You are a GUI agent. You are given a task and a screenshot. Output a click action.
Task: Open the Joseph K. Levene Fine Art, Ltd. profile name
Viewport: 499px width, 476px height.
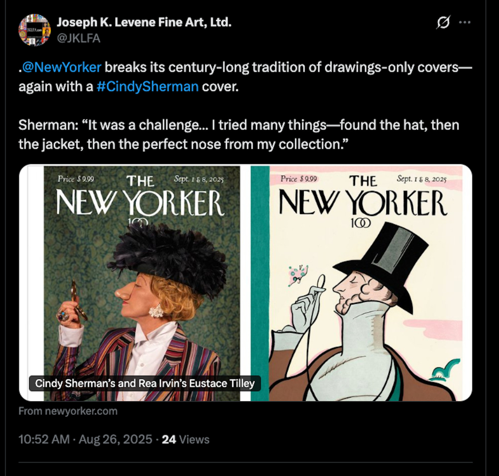[144, 22]
